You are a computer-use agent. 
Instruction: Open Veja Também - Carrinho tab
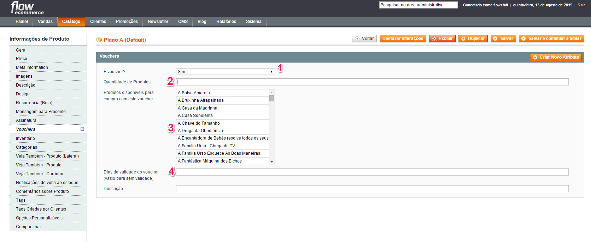click(x=48, y=174)
